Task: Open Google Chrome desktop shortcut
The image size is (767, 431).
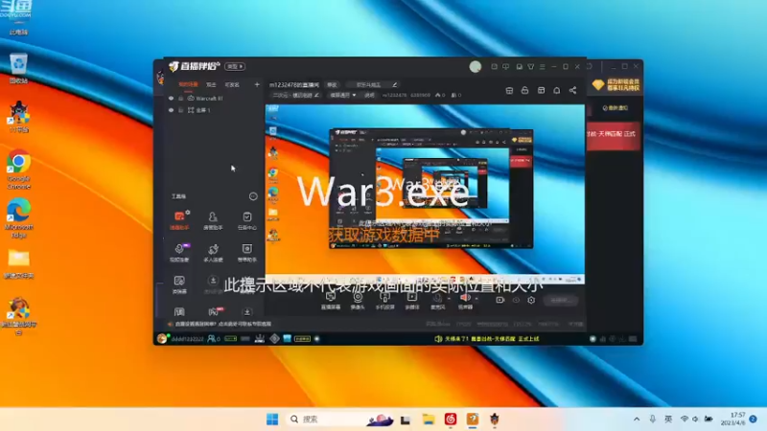Action: click(18, 170)
